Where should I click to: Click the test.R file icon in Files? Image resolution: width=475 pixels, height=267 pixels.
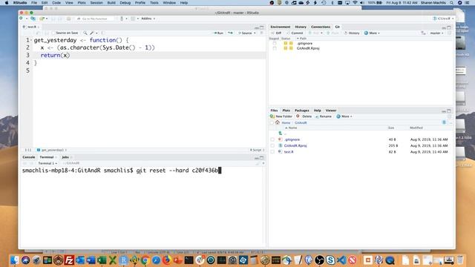pyautogui.click(x=281, y=151)
